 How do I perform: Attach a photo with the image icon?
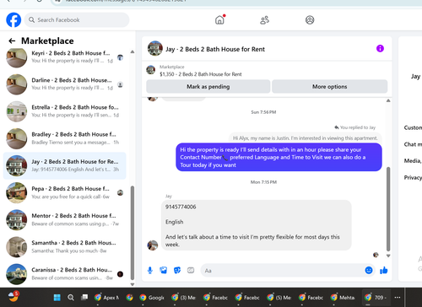[x=164, y=271]
